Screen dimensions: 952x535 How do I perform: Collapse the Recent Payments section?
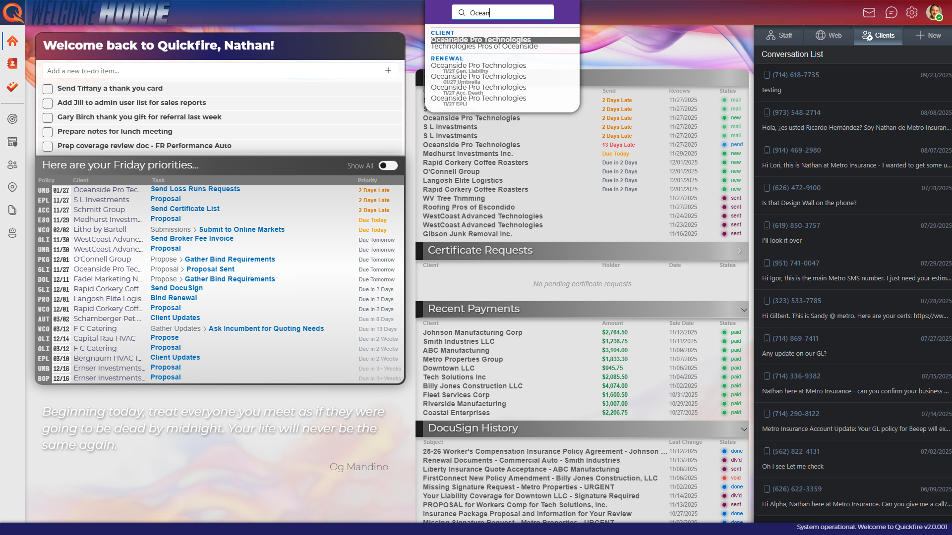tap(743, 309)
